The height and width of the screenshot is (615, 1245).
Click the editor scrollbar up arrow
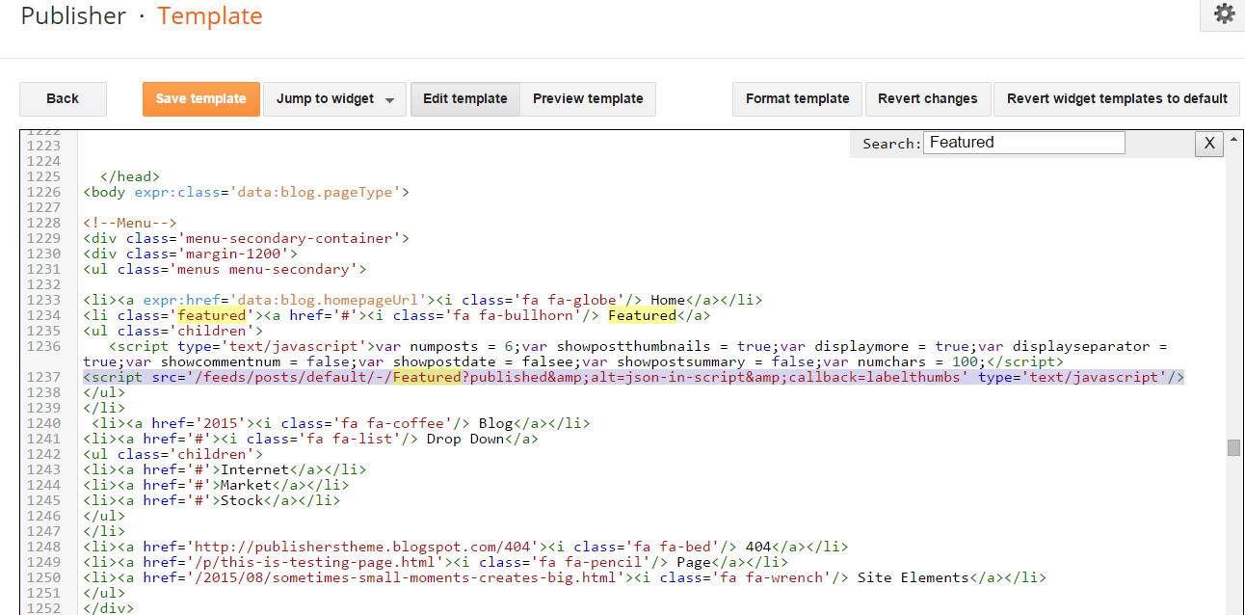click(1233, 142)
